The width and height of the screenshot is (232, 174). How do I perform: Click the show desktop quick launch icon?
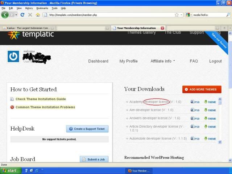32,171
